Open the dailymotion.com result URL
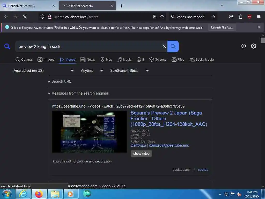The height and width of the screenshot is (199, 265). point(97,186)
